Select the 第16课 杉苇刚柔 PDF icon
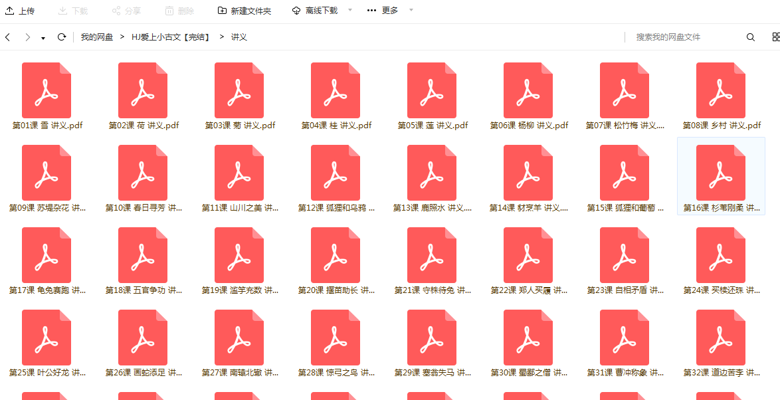 click(721, 173)
